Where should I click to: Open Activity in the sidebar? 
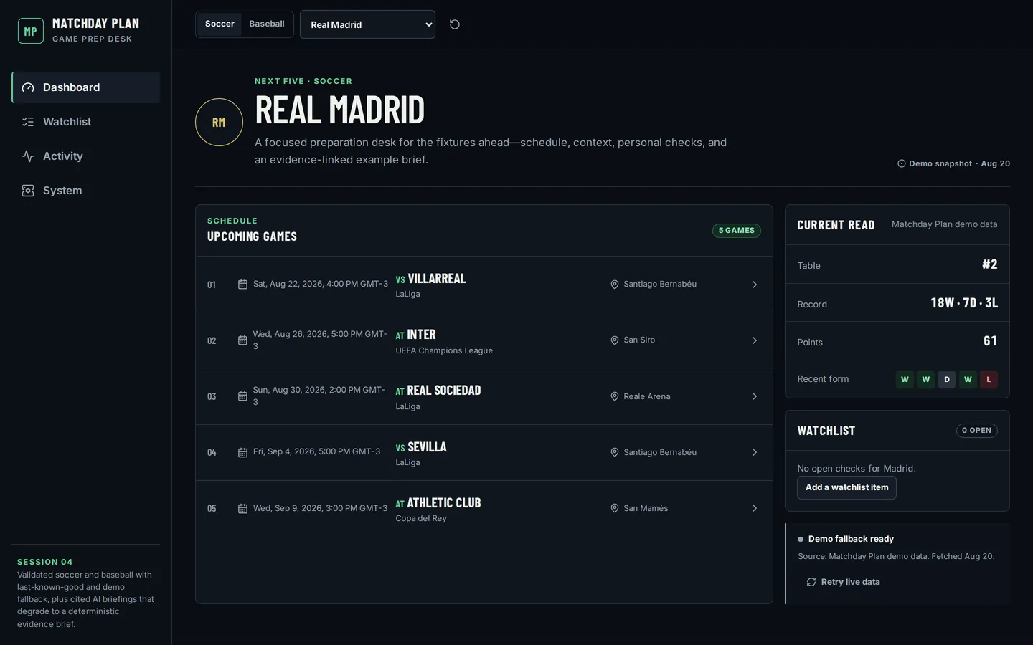tap(85, 156)
